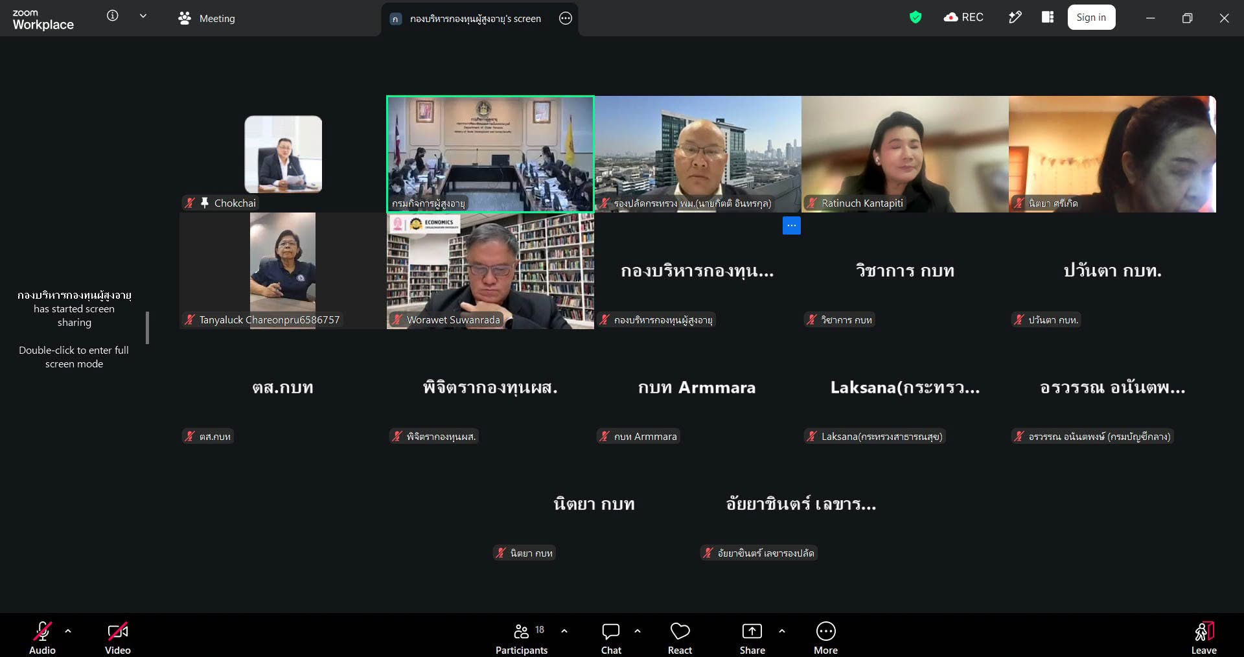Open the annotate pen icon
Screen dimensions: 1244x657
point(1015,17)
